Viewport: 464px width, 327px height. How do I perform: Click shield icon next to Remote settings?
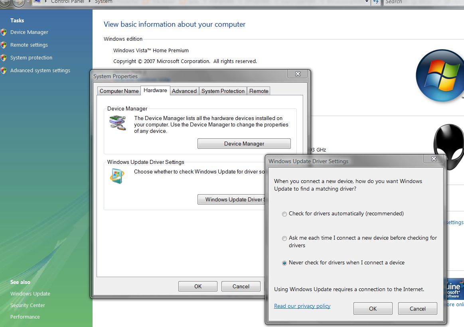4,45
